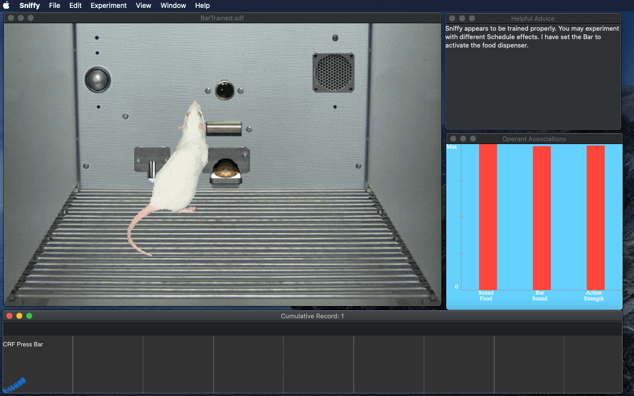The width and height of the screenshot is (634, 396).
Task: Click the Bar Sound axis label
Action: 540,296
